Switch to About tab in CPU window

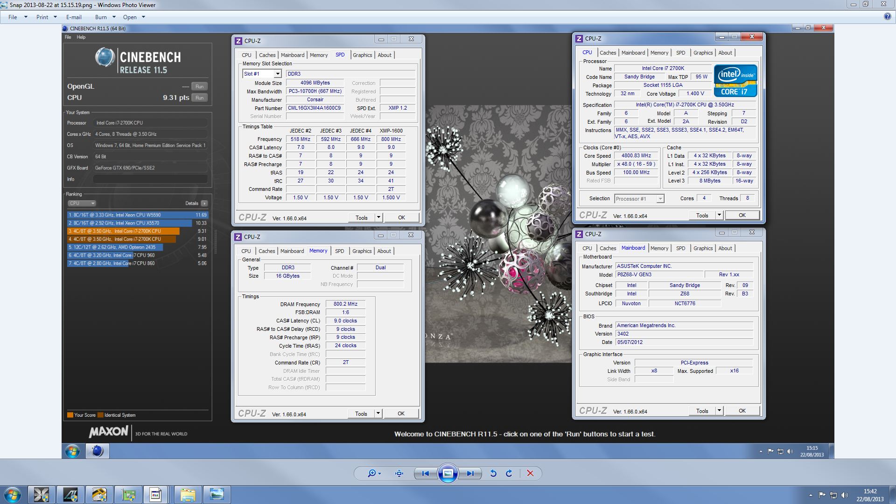[x=725, y=53]
